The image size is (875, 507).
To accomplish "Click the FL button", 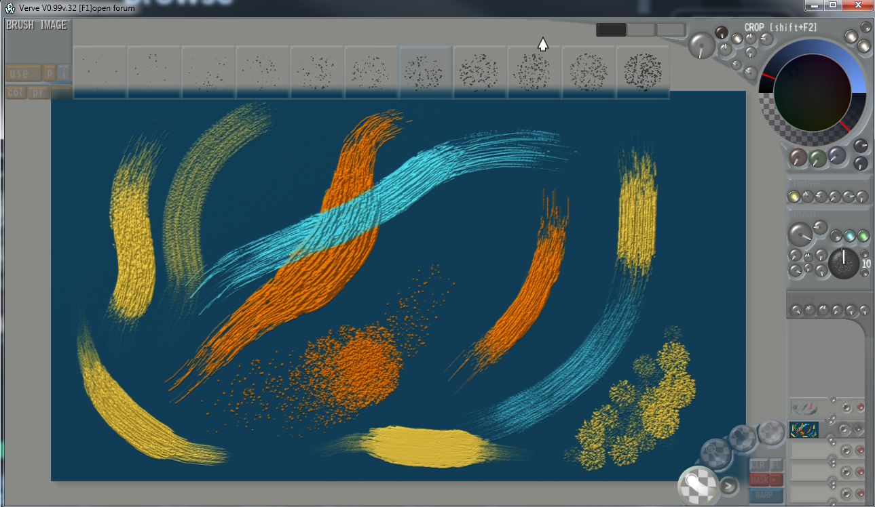I will pyautogui.click(x=777, y=466).
